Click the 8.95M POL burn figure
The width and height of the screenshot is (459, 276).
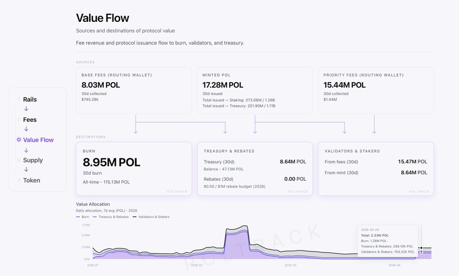111,162
